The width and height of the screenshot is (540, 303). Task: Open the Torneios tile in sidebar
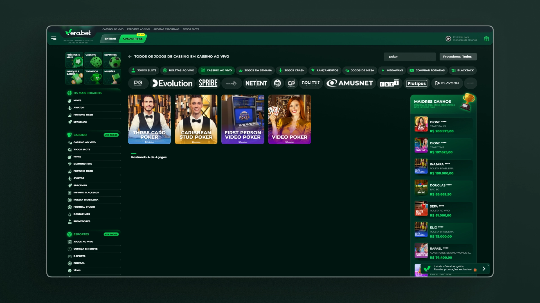click(93, 77)
